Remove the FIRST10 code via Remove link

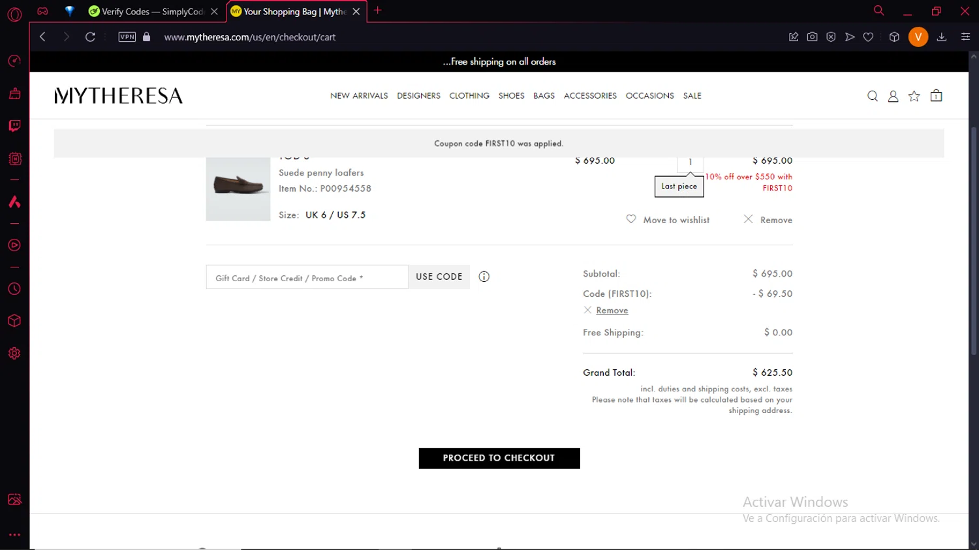612,311
